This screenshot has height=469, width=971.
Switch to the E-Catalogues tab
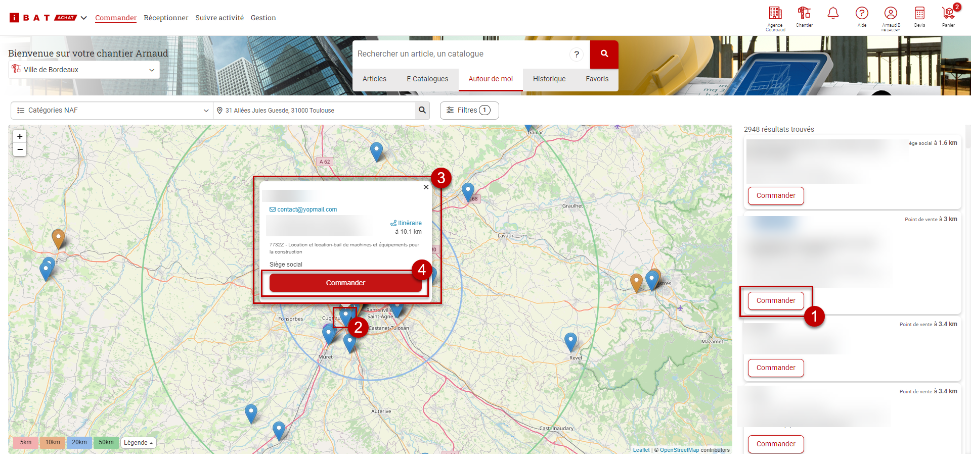pyautogui.click(x=427, y=79)
